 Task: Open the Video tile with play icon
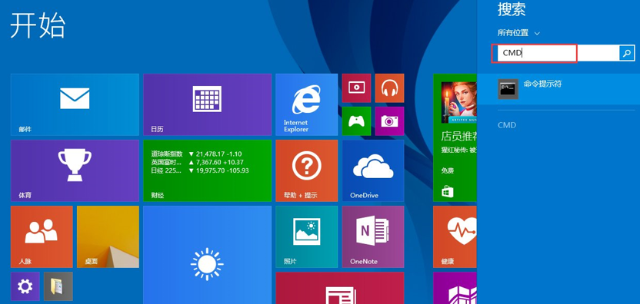(x=356, y=88)
